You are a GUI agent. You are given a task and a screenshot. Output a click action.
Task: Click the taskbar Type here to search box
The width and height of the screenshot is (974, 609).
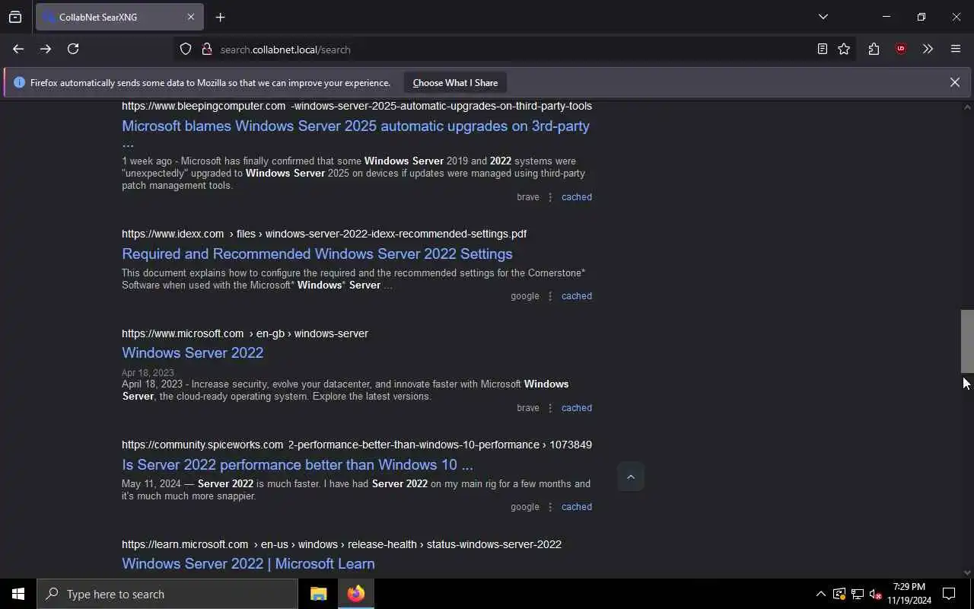(x=167, y=594)
